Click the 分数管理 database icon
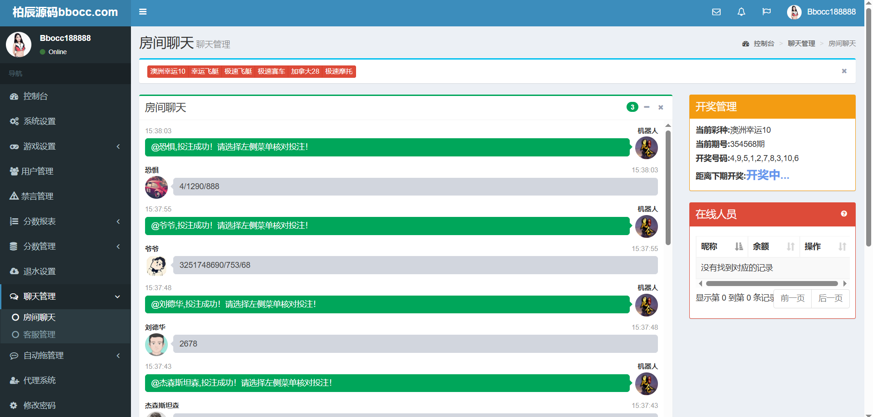The image size is (873, 417). coord(14,246)
